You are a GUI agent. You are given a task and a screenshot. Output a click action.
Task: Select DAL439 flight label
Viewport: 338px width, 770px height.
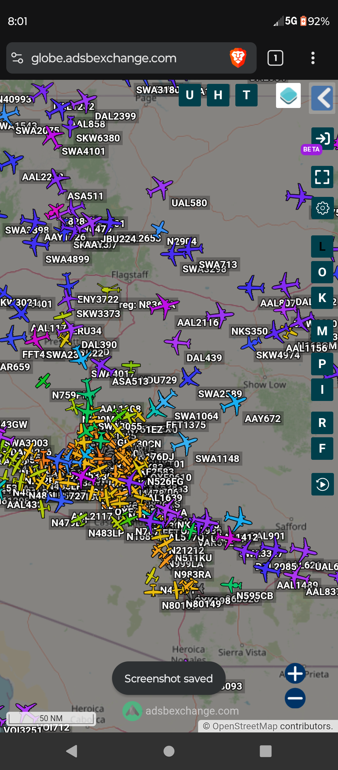(x=204, y=358)
